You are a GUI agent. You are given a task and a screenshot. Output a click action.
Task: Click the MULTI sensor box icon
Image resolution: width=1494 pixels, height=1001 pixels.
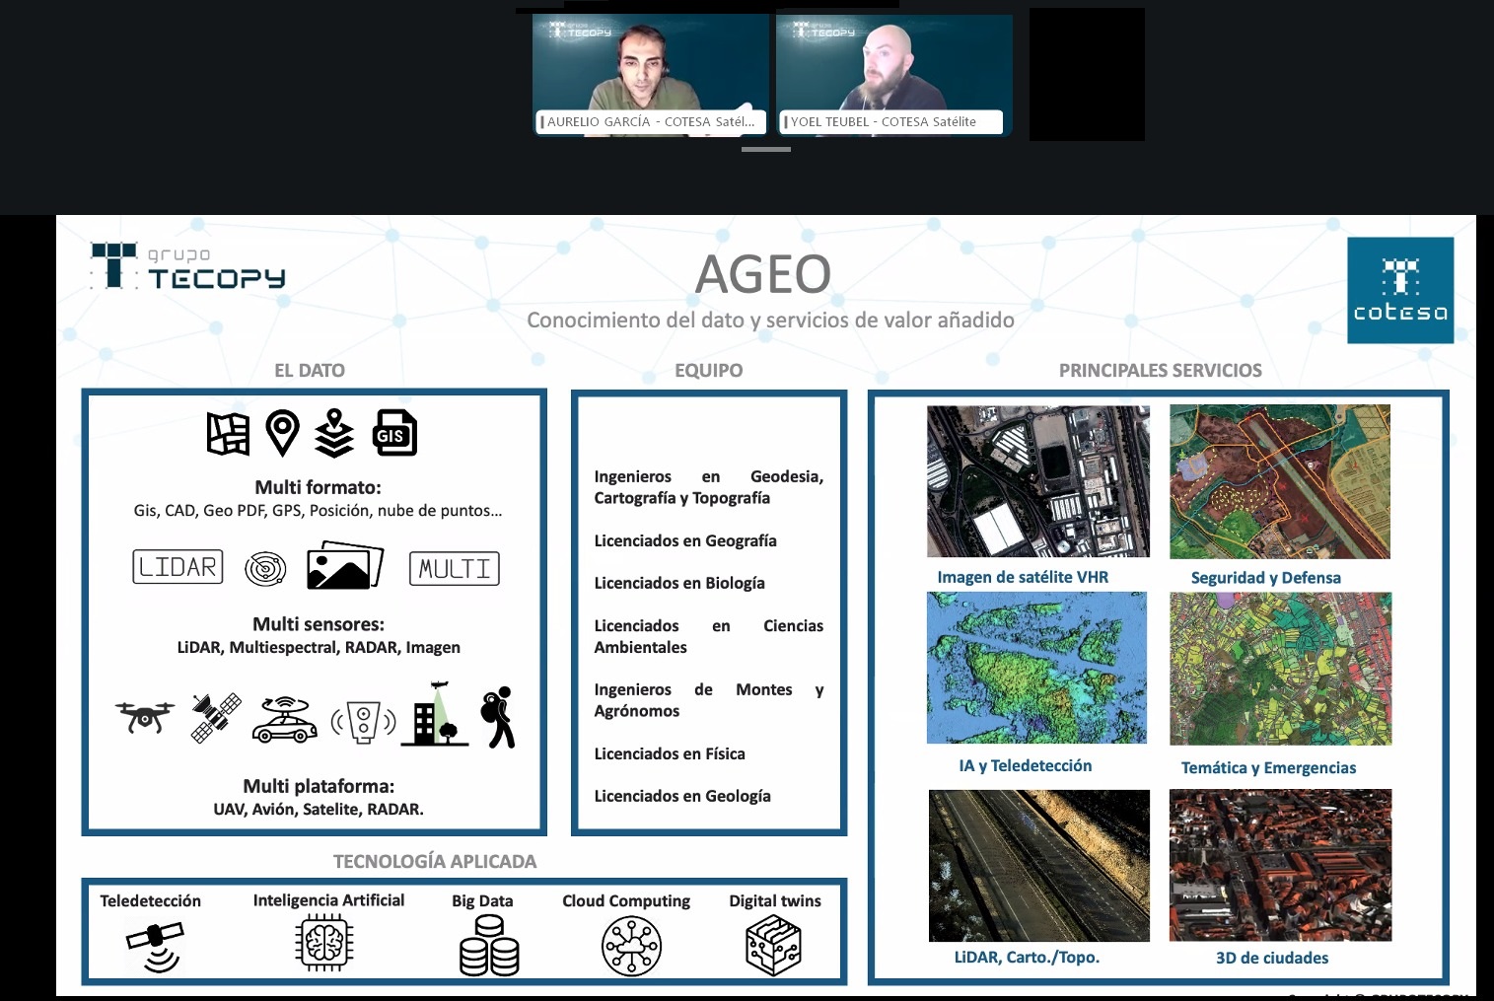coord(455,568)
